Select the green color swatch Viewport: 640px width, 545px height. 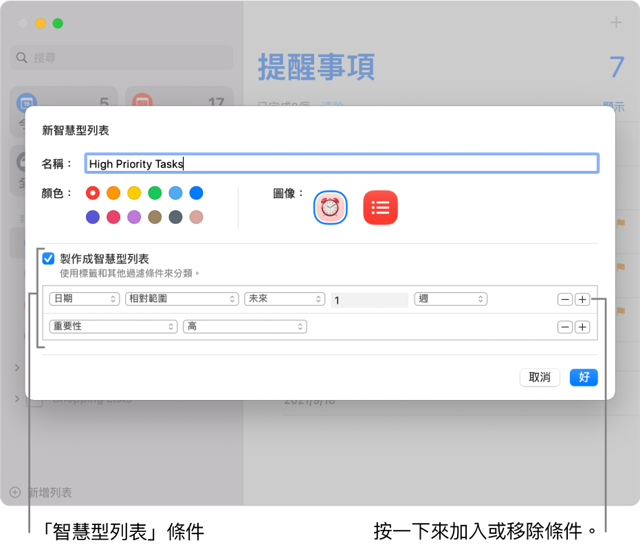click(x=155, y=193)
